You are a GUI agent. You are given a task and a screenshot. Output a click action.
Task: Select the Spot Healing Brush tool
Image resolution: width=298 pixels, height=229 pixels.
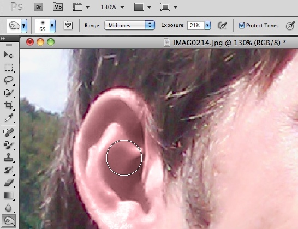coord(9,132)
